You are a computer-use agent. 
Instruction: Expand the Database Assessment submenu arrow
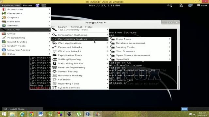coord(170,43)
